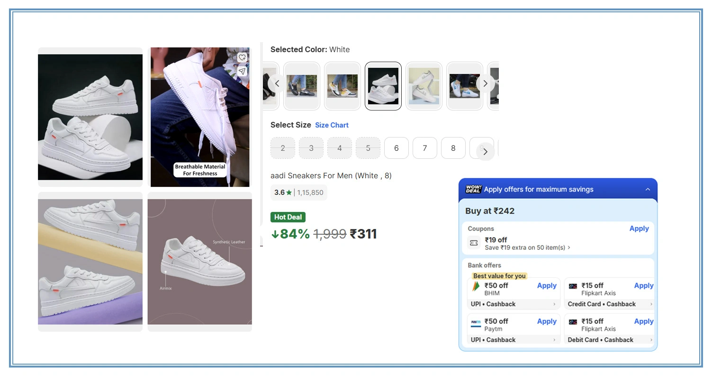Click the Hot Deal badge
The width and height of the screenshot is (712, 376).
coord(288,217)
